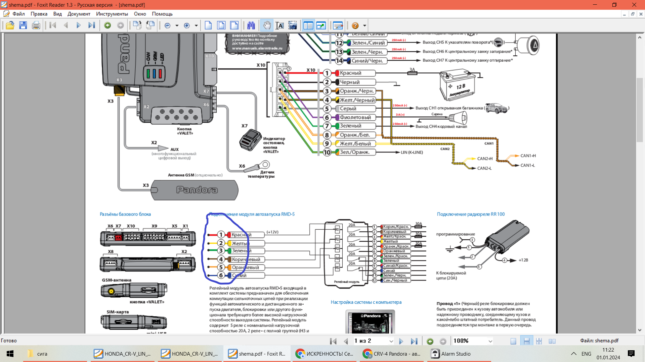
Task: Select the text selection tool
Action: tap(279, 25)
